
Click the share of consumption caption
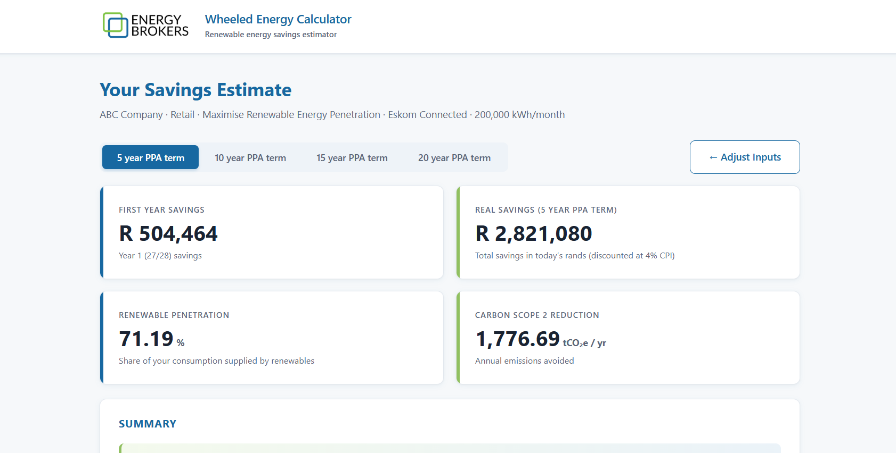(x=216, y=361)
